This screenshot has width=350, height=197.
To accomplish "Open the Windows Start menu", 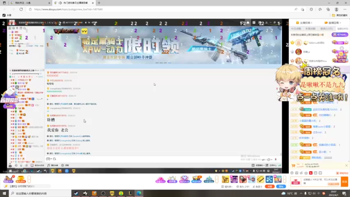I will pos(4,193).
